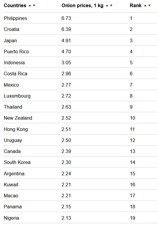Click South Korea country cell

click(17, 162)
